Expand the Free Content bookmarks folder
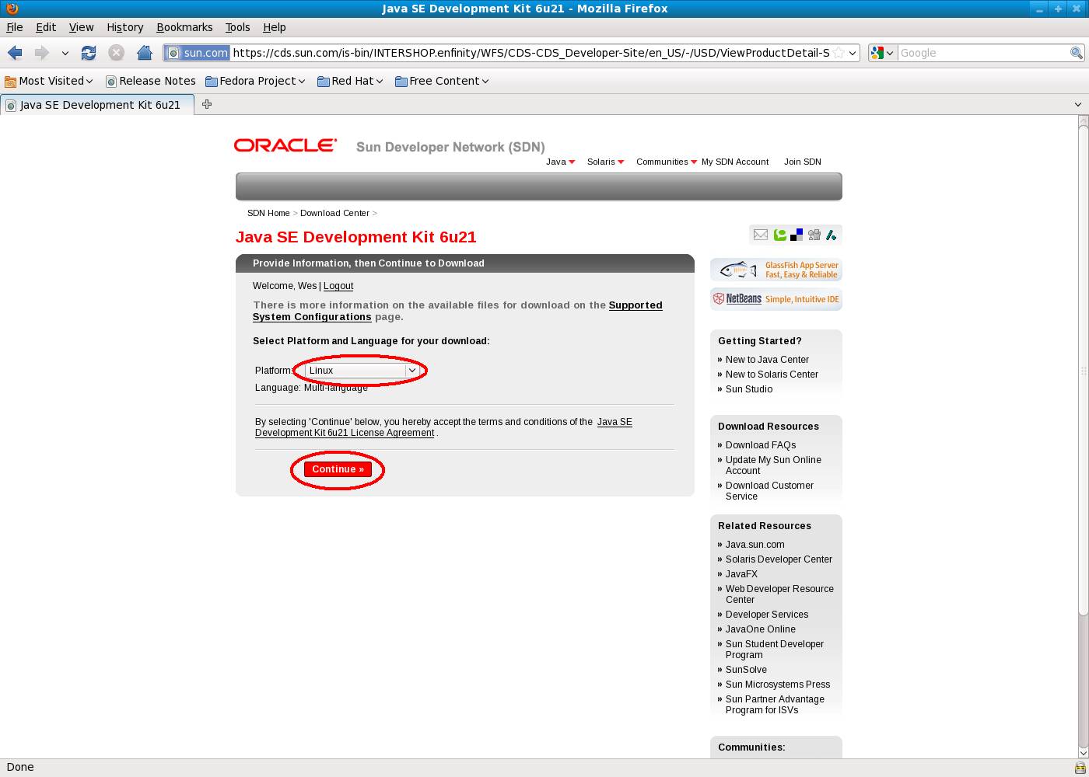Image resolution: width=1089 pixels, height=777 pixels. [x=442, y=81]
